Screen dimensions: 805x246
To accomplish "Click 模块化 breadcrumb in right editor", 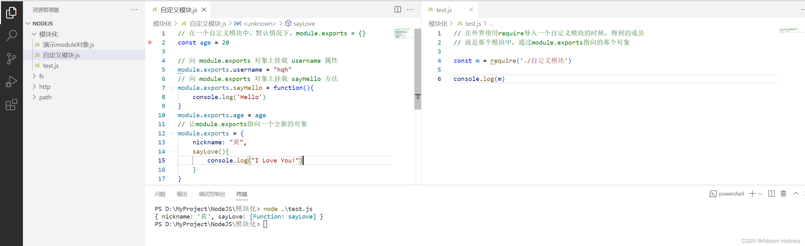I will coord(438,24).
